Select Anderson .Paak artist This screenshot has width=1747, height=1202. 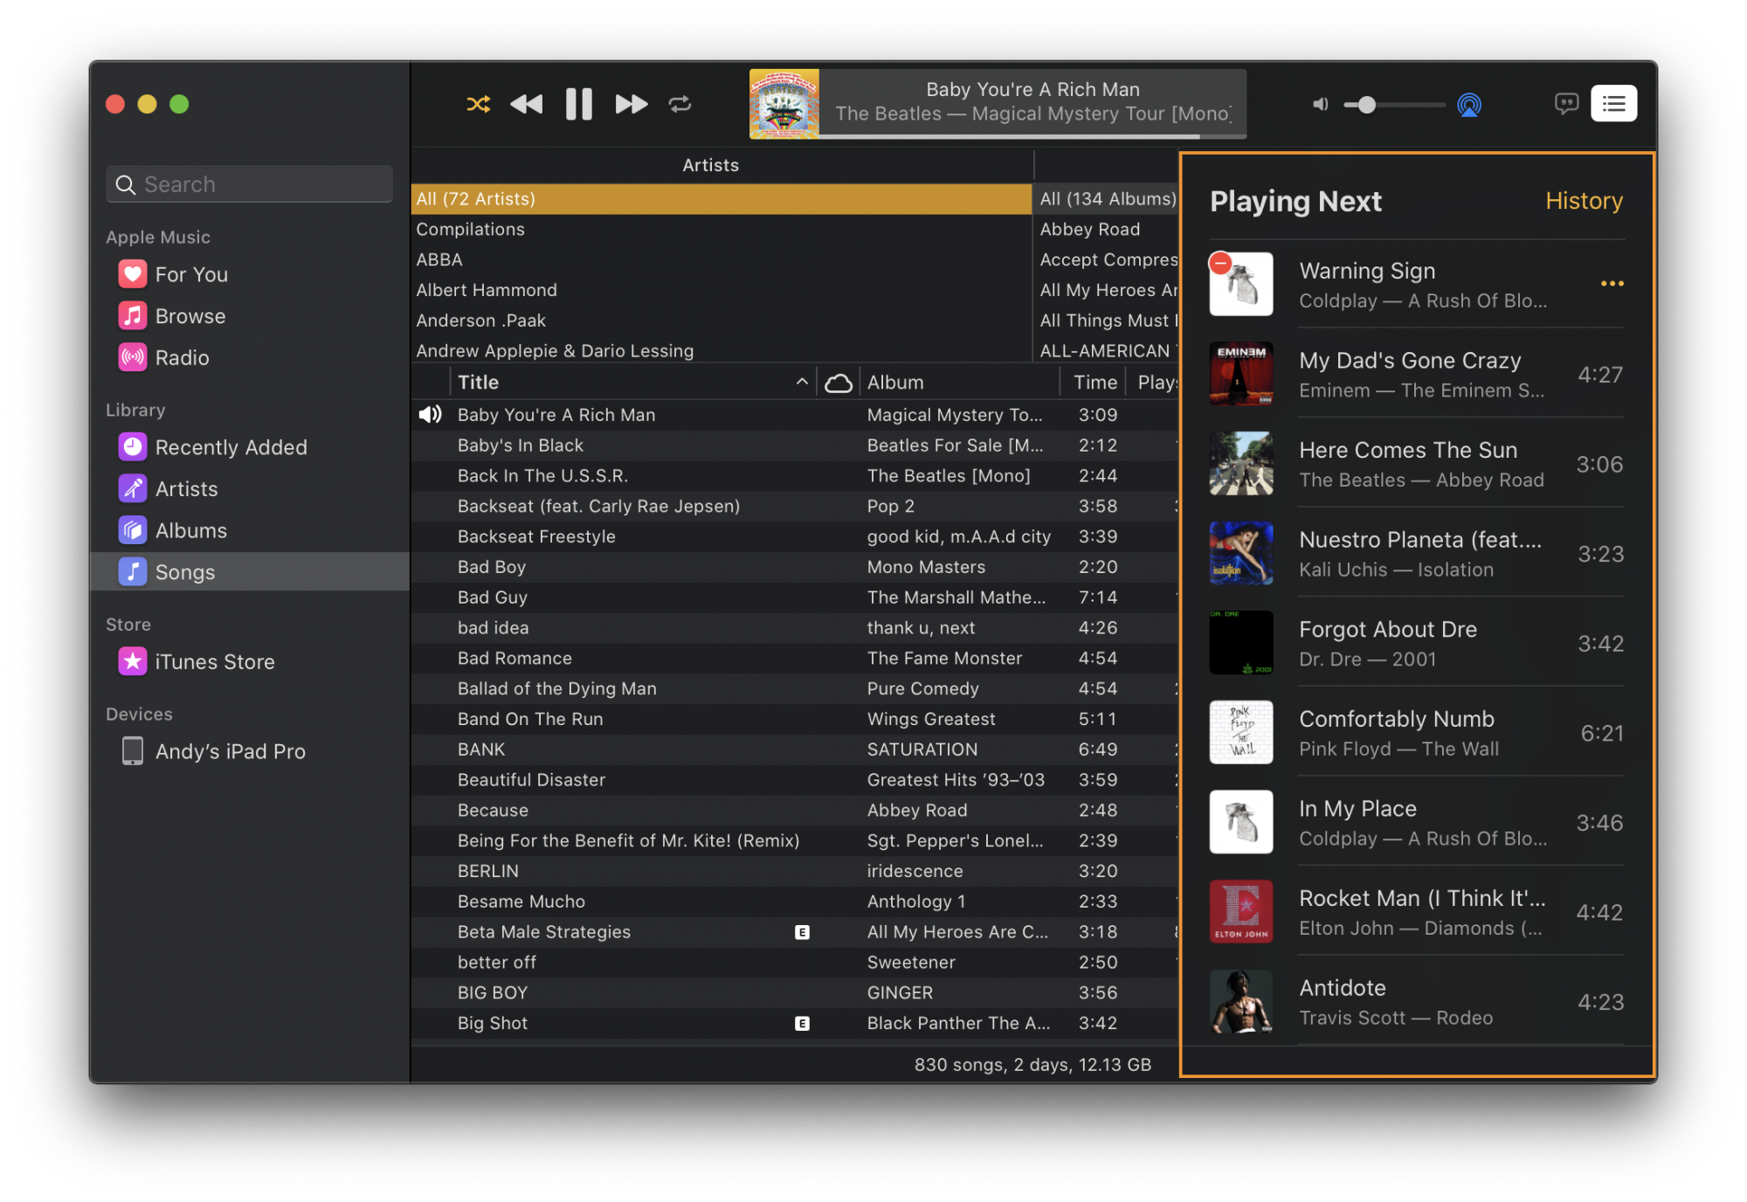pyautogui.click(x=722, y=321)
